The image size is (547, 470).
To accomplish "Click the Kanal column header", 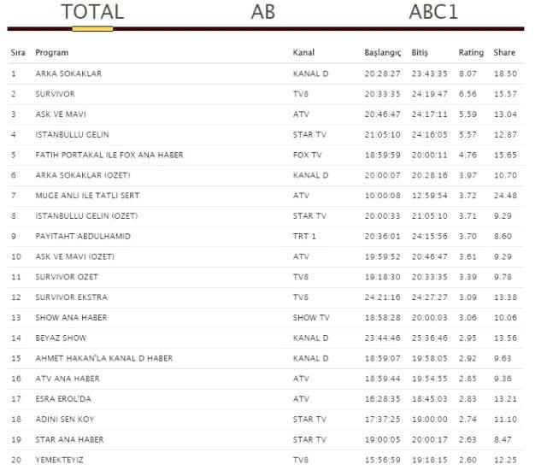I will (x=303, y=53).
